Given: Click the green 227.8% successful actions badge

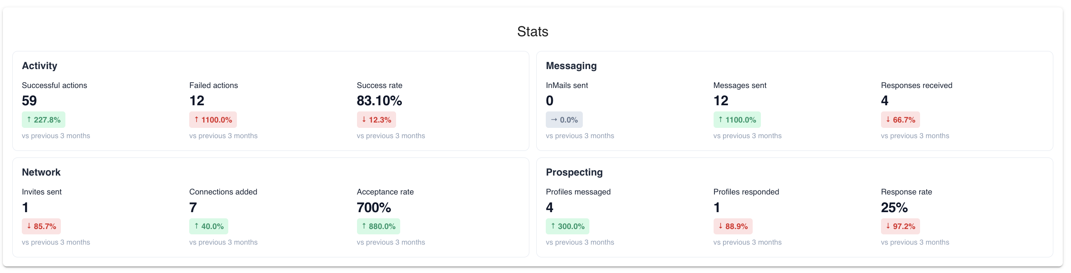Looking at the screenshot, I should point(44,120).
